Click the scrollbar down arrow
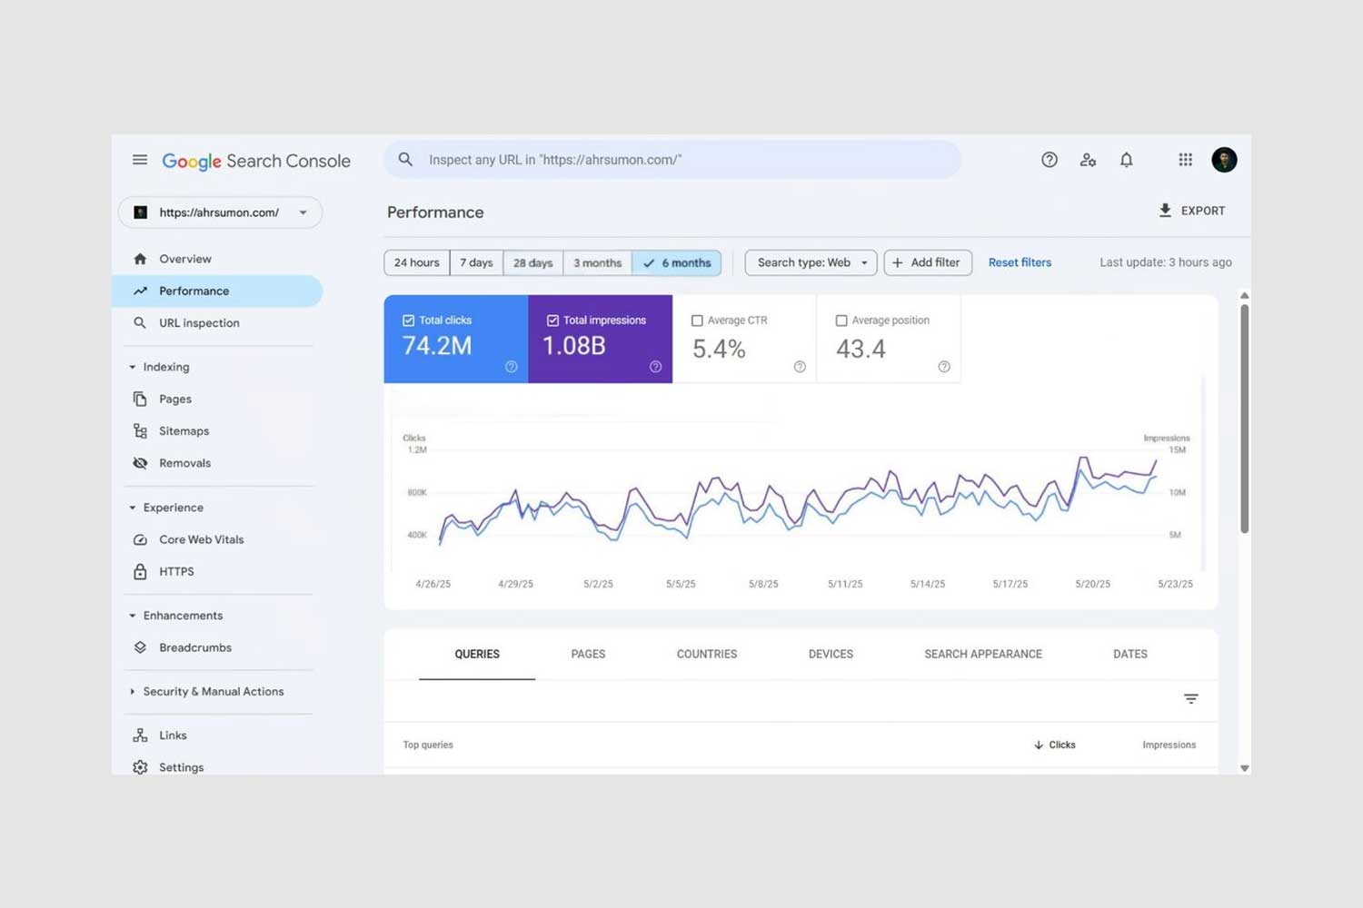 tap(1245, 768)
